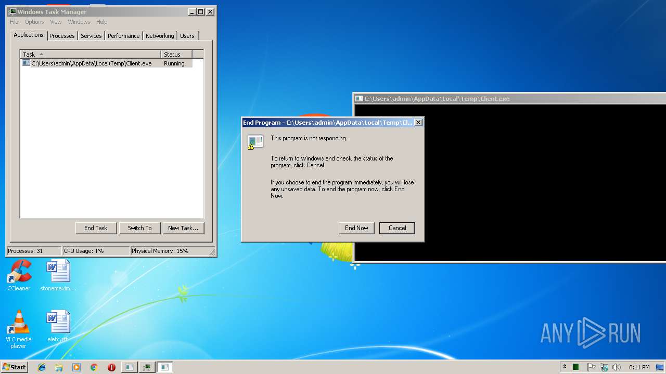Switch to the Processes tab

62,36
